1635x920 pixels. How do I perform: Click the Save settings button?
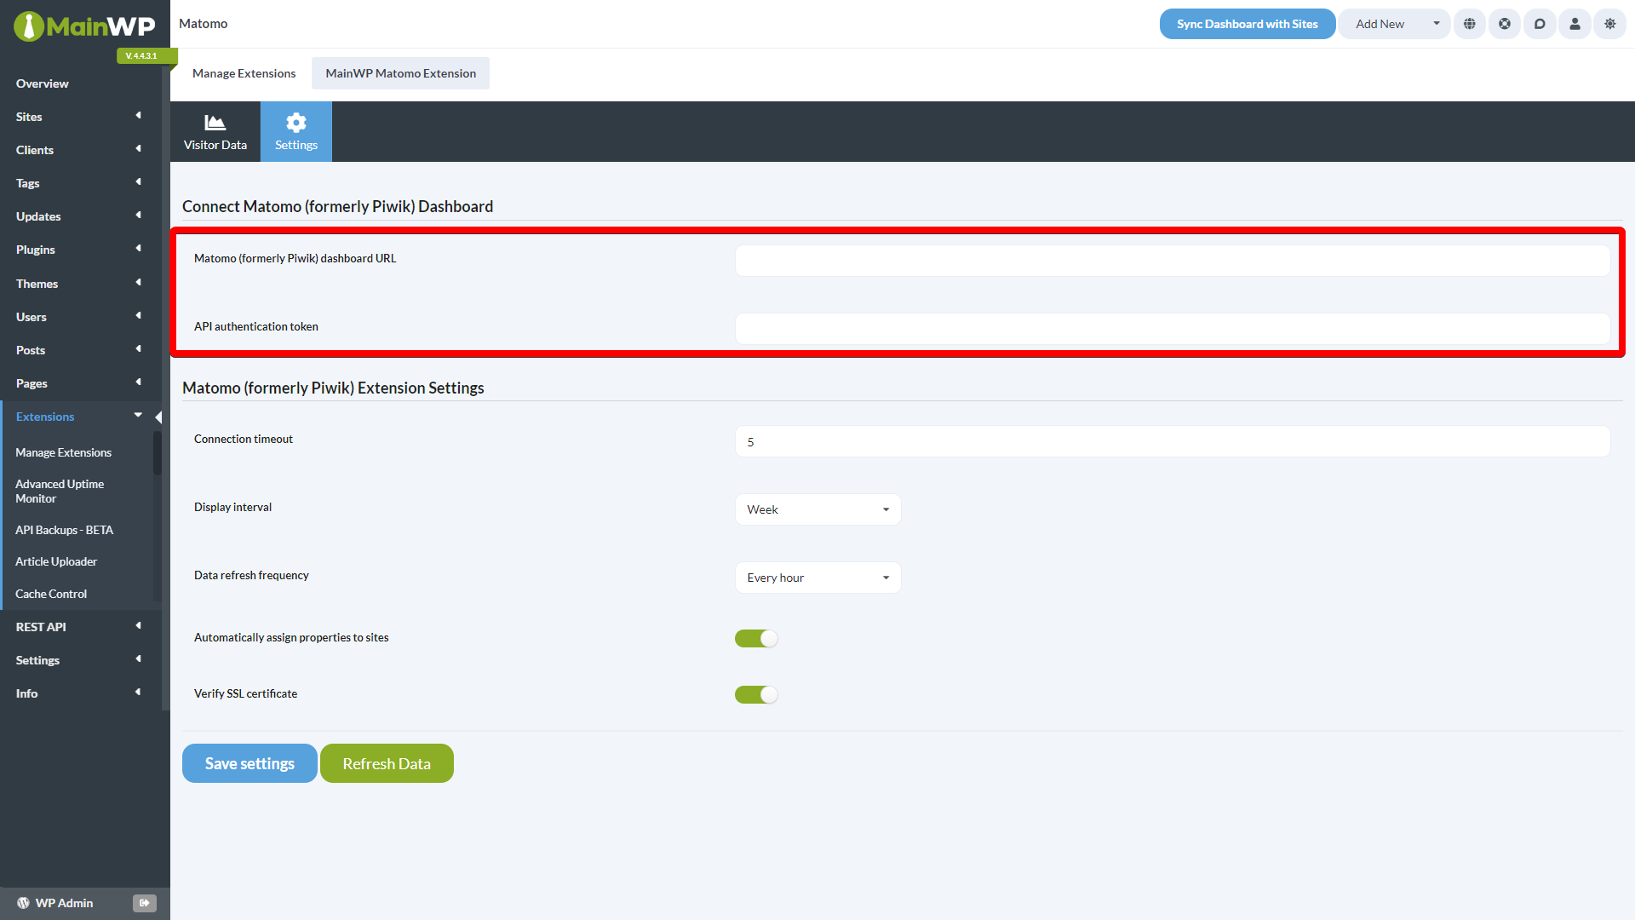(x=249, y=762)
